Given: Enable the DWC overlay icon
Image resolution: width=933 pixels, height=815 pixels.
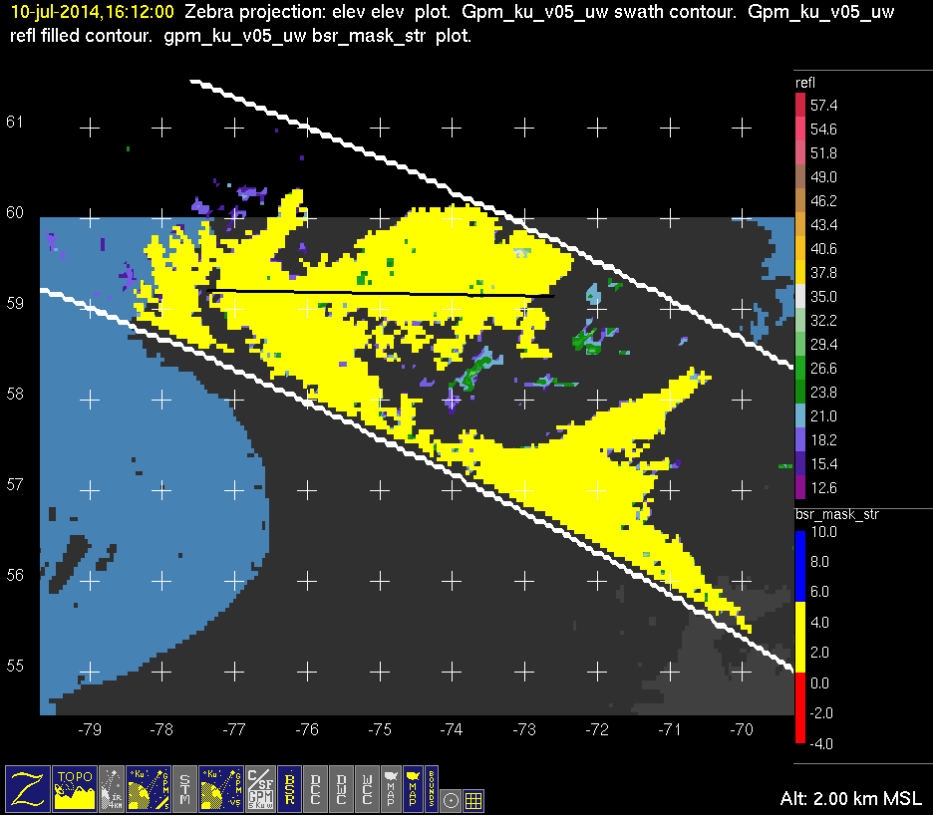Looking at the screenshot, I should click(342, 788).
